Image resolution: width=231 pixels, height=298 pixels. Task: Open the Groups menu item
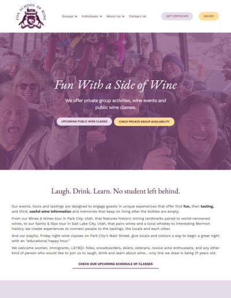coord(68,16)
